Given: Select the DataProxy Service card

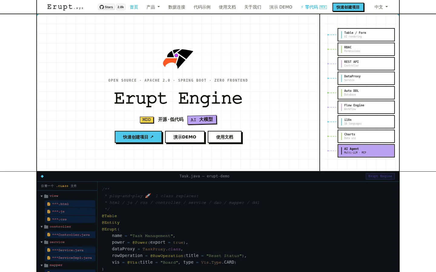Looking at the screenshot, I should (x=366, y=78).
